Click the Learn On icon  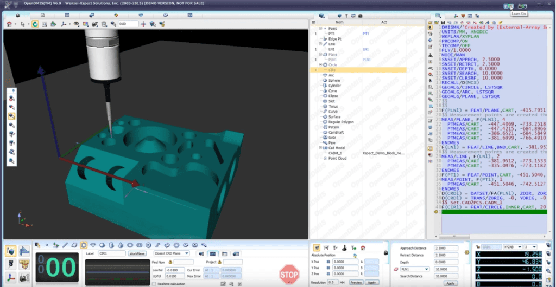pos(508,6)
